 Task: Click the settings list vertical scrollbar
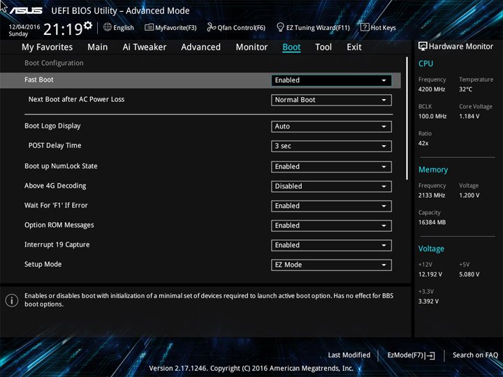point(407,118)
